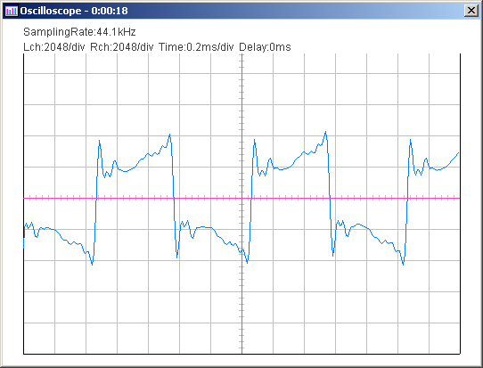Click the Oscilloscope app icon in title bar

pyautogui.click(x=12, y=11)
